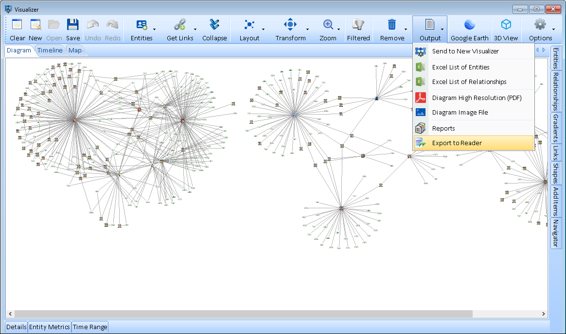This screenshot has height=334, width=566.
Task: Click the Output document icon
Action: point(429,24)
